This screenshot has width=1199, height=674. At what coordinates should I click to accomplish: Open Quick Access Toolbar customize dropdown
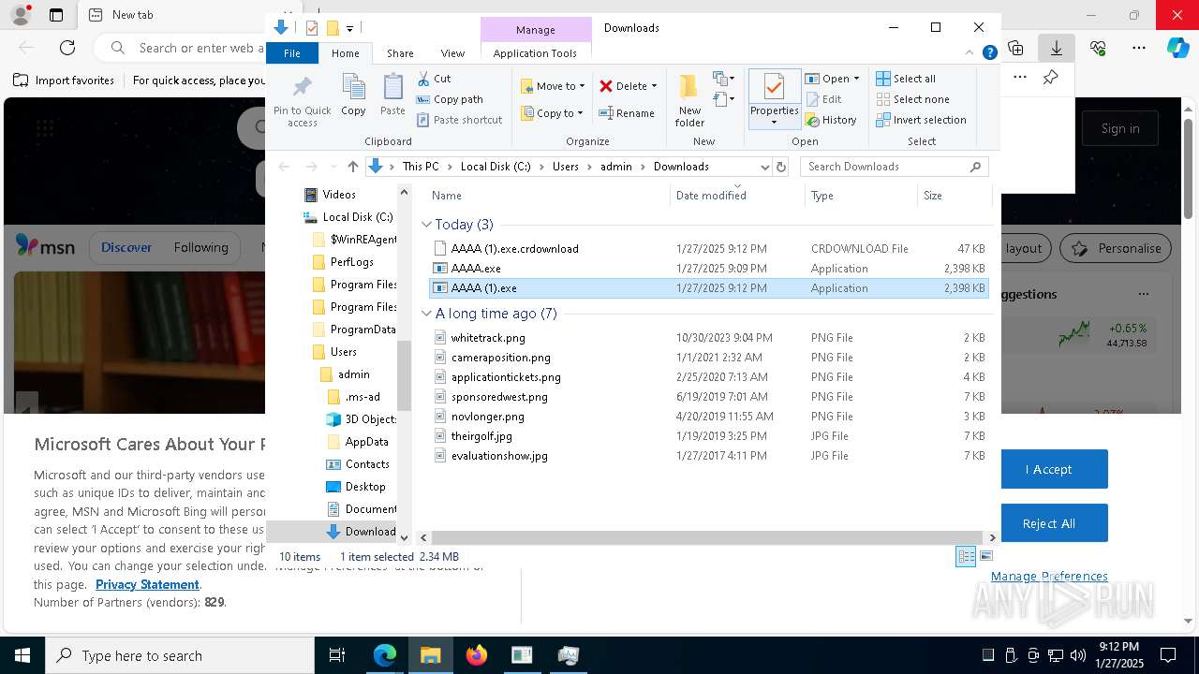pos(349,28)
